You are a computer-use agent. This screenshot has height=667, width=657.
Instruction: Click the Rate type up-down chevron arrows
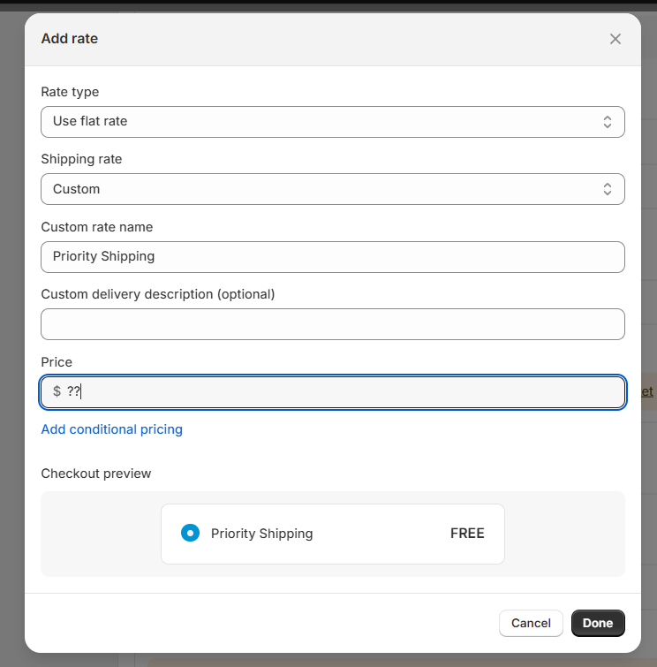click(x=608, y=122)
